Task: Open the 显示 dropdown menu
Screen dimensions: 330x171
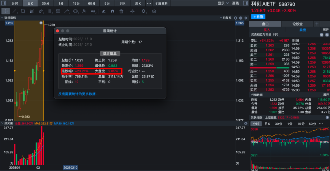Action: 223,3
